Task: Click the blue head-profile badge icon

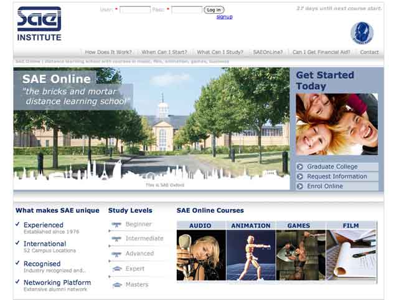Action: pos(362,33)
